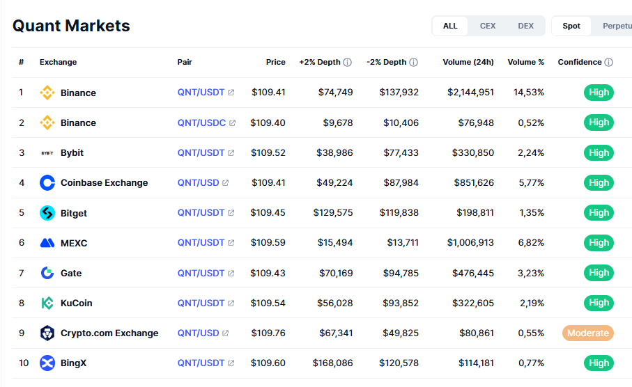
Task: Open Bitget QNT/USDT pair link
Action: click(201, 212)
